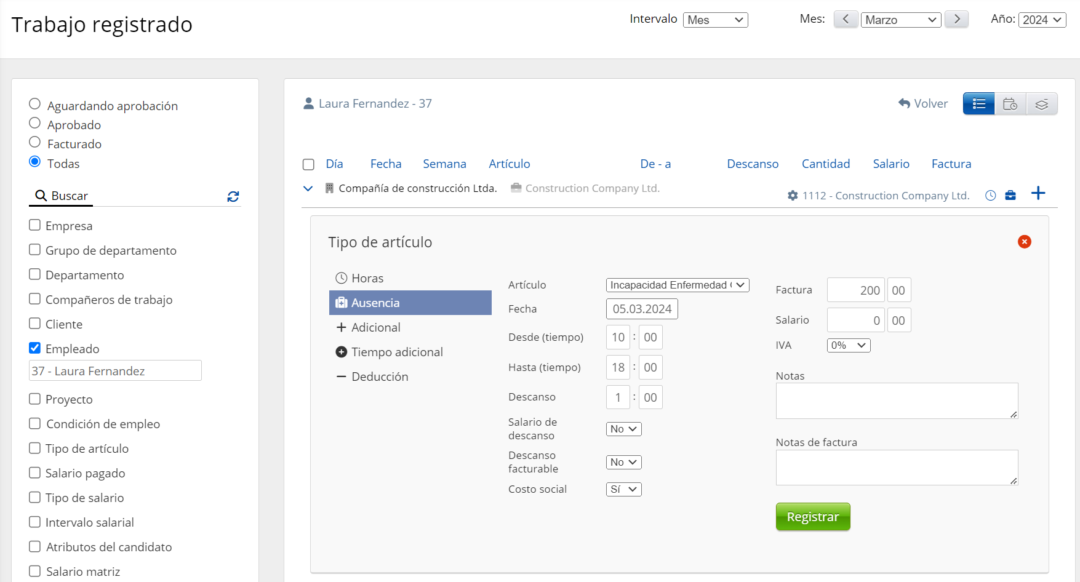The image size is (1080, 582).
Task: Click the blue plus add-entry icon
Action: pos(1038,194)
